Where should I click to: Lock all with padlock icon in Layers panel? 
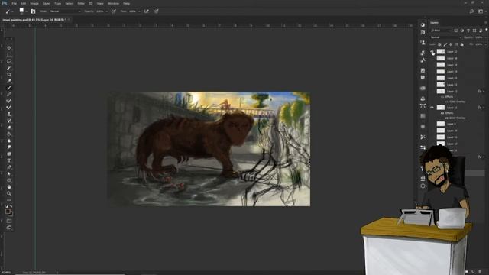pos(461,44)
